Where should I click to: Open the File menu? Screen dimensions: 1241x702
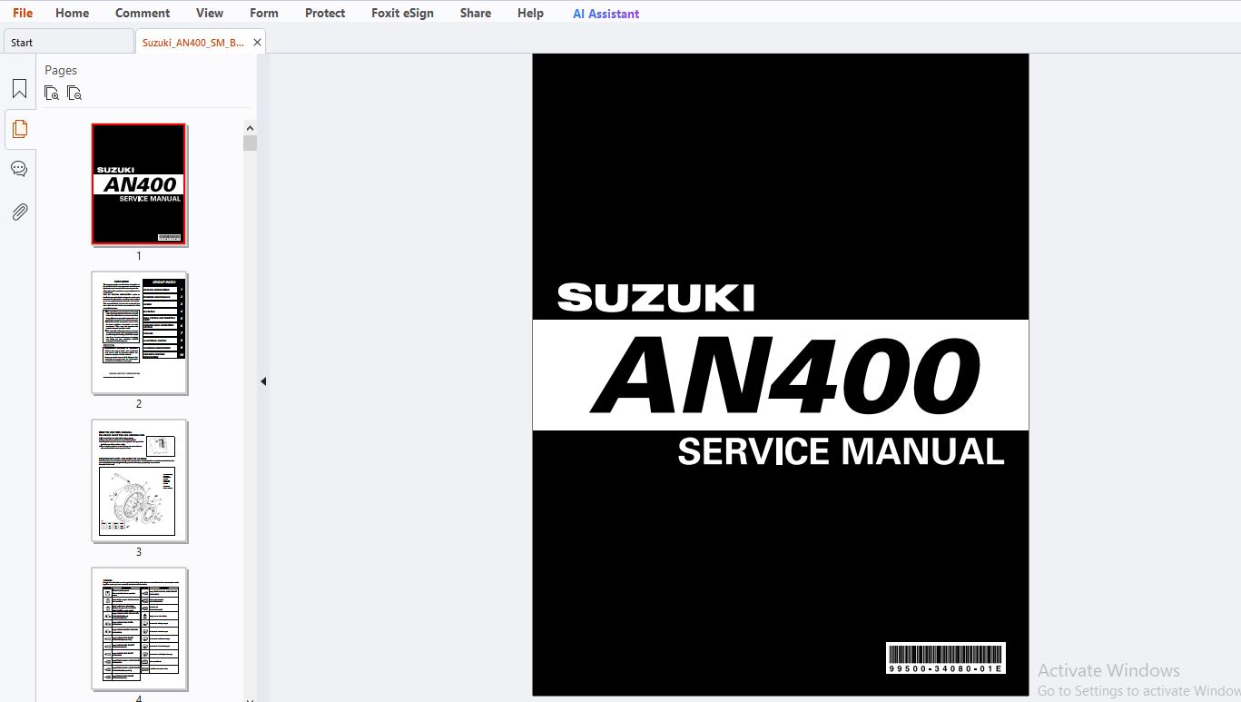point(23,13)
